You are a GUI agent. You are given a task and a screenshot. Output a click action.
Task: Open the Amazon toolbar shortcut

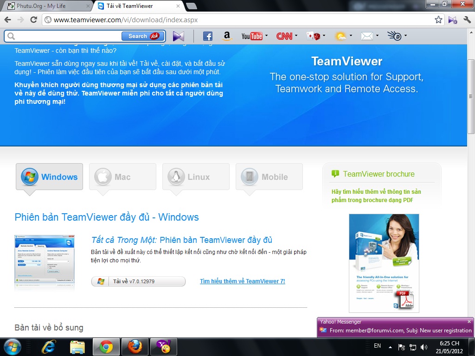pos(226,36)
